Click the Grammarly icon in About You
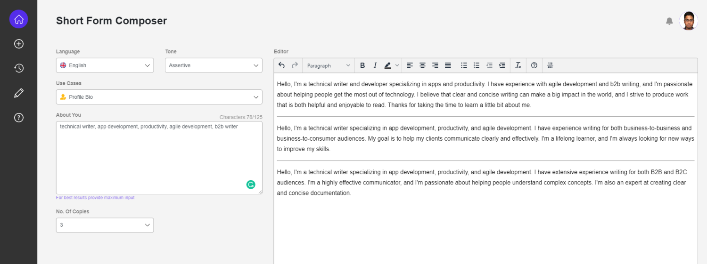 coord(251,184)
